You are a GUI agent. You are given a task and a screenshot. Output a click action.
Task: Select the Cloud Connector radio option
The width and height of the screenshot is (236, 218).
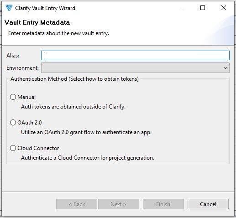13,148
